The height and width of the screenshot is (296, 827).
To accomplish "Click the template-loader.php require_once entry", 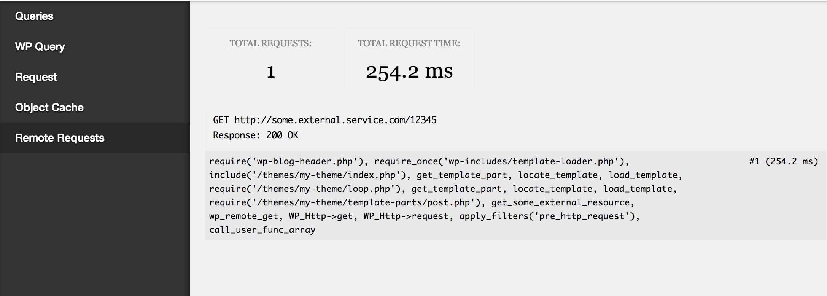I will coord(501,161).
